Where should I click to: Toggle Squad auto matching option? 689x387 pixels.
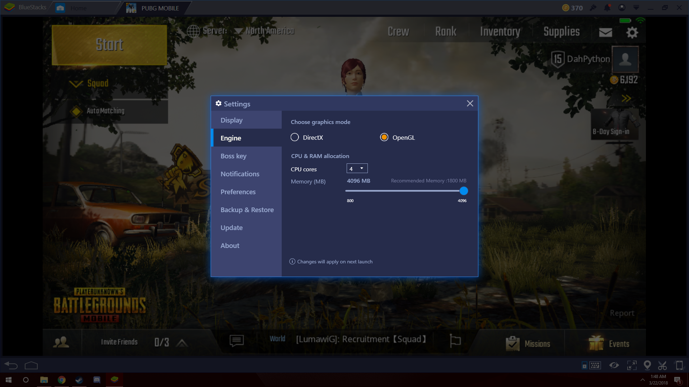click(x=75, y=111)
